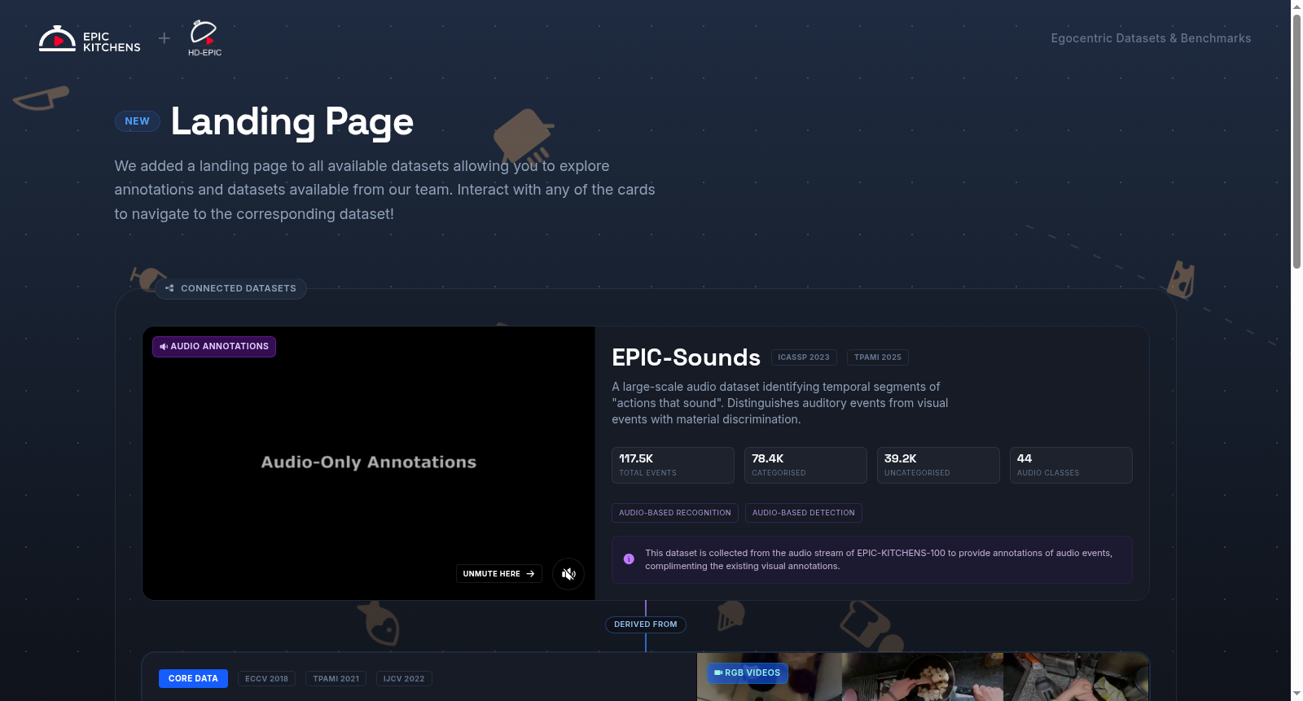Click the Audio-Only Annotations video preview

[369, 463]
